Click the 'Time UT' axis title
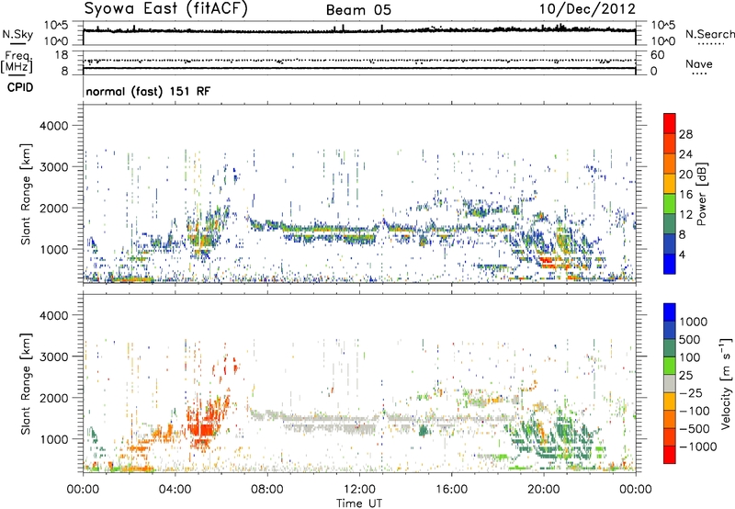Viewport: 735px width, 509px height. 359,503
